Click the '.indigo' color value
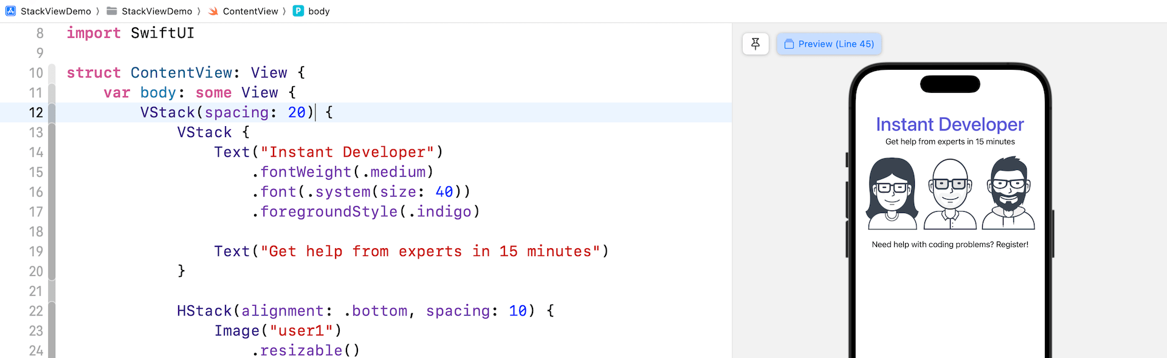1167x358 pixels. coord(439,211)
